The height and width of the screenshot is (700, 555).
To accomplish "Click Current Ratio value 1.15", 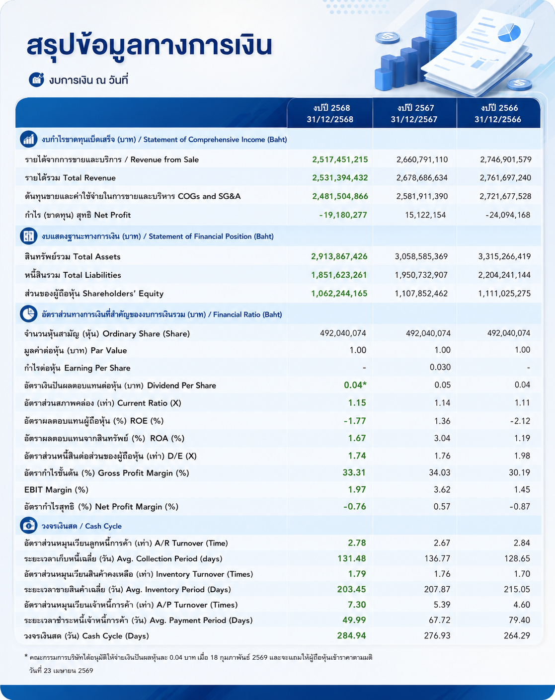I will [x=357, y=403].
